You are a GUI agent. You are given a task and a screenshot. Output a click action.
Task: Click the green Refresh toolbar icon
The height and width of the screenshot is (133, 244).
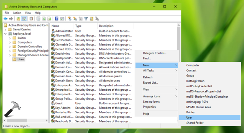point(44,19)
